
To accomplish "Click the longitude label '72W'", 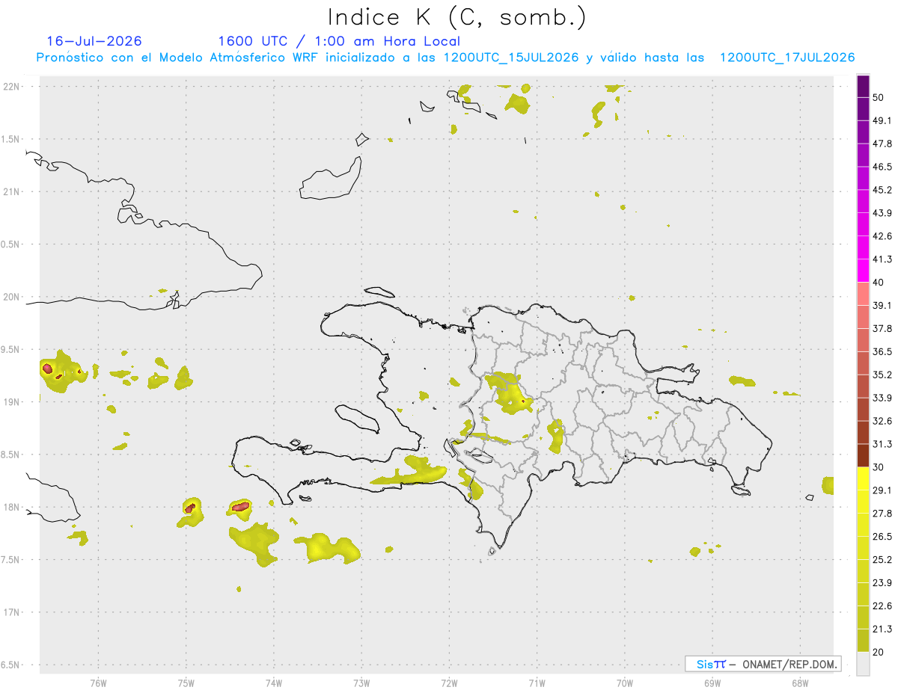I will 449,683.
